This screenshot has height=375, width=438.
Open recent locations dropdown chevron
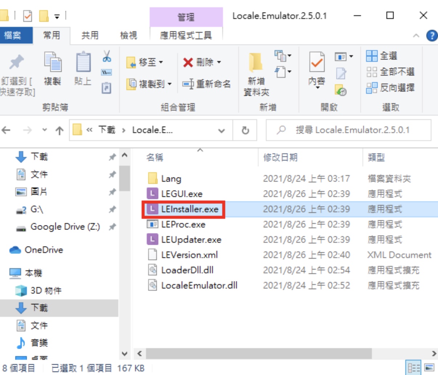(x=45, y=130)
